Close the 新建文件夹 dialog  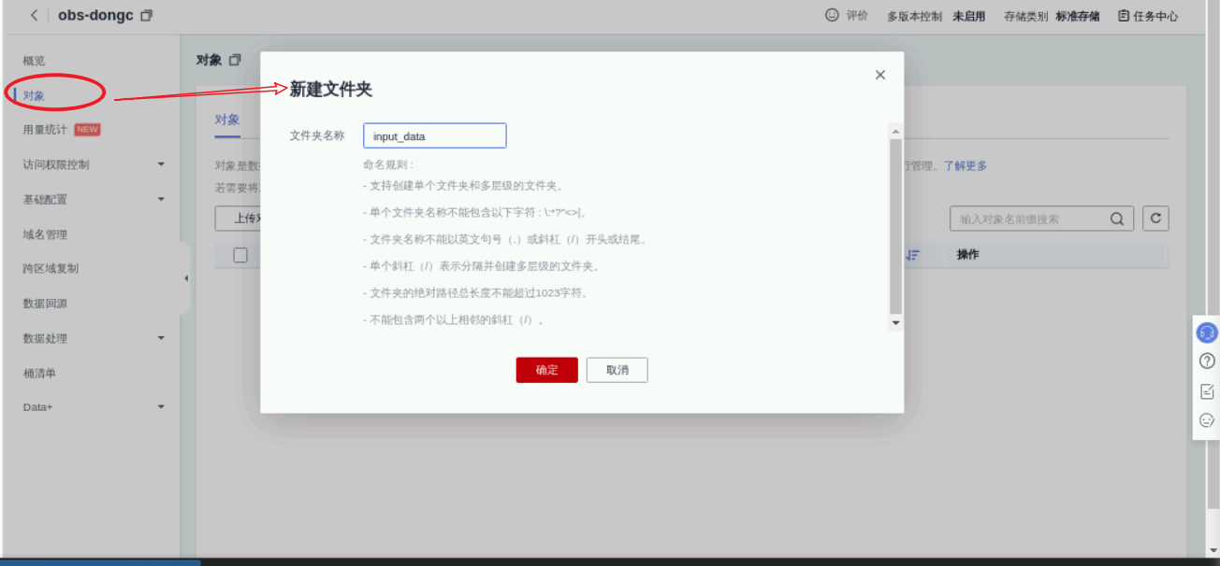[x=879, y=75]
